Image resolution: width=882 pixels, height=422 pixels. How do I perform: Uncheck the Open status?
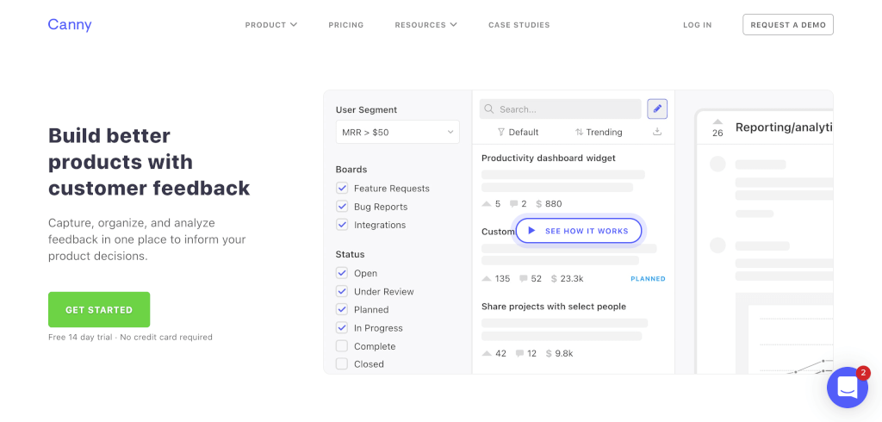tap(342, 273)
